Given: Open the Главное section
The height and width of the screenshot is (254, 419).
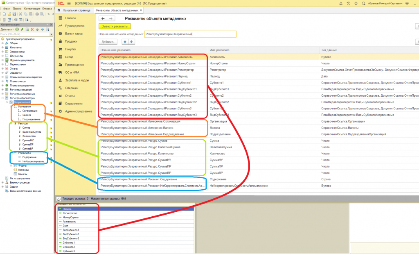Looking at the screenshot, I should (70, 18).
